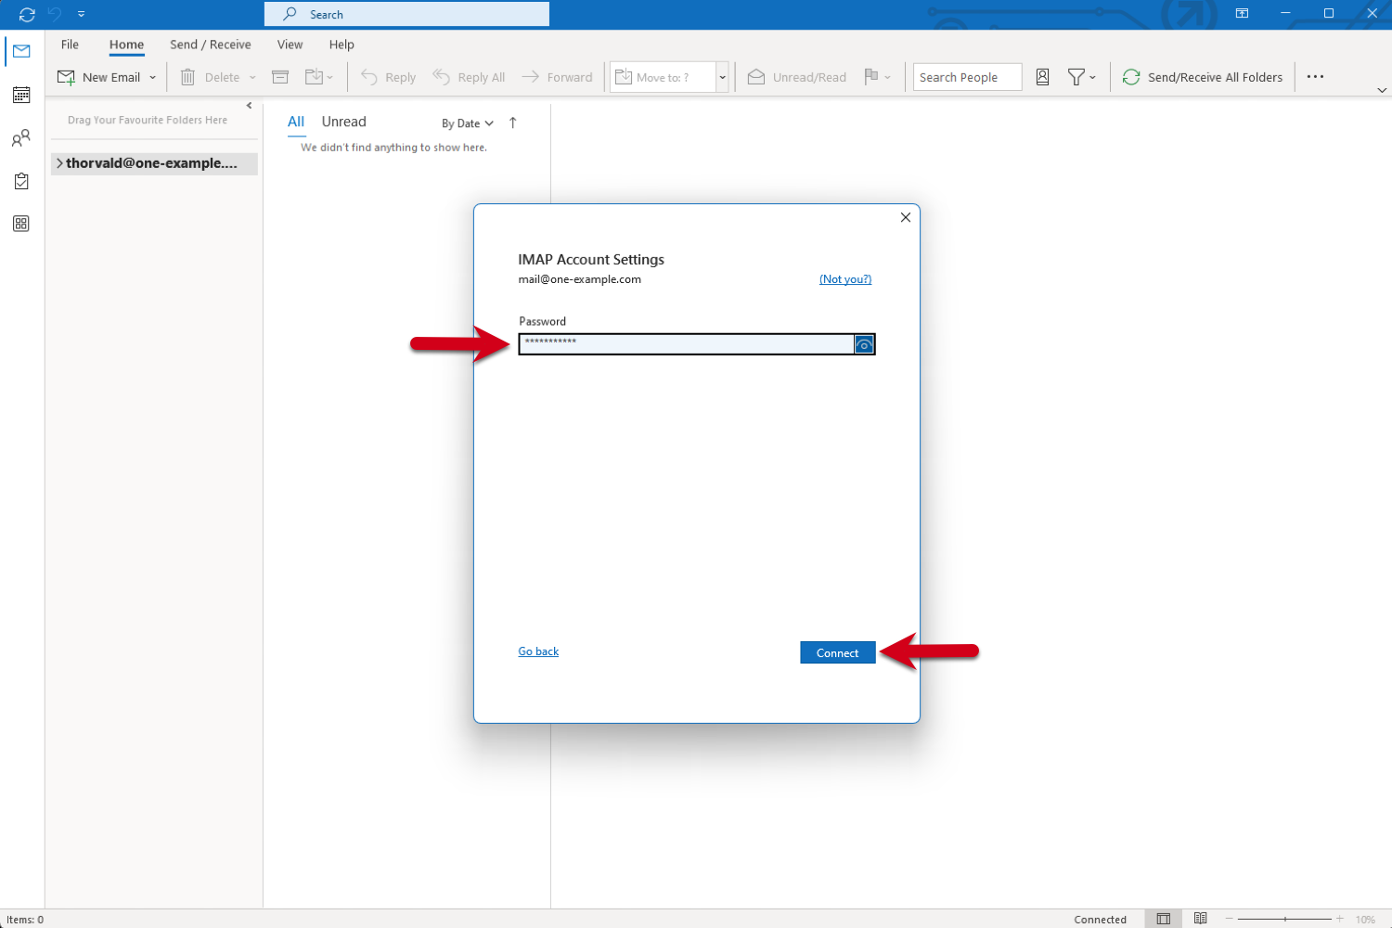Click Send/Receive All Folders
The width and height of the screenshot is (1392, 928).
click(1202, 77)
